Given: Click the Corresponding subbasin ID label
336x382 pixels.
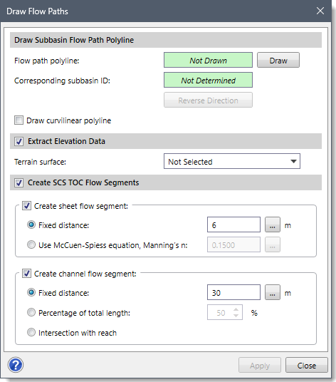Looking at the screenshot, I should pos(62,81).
